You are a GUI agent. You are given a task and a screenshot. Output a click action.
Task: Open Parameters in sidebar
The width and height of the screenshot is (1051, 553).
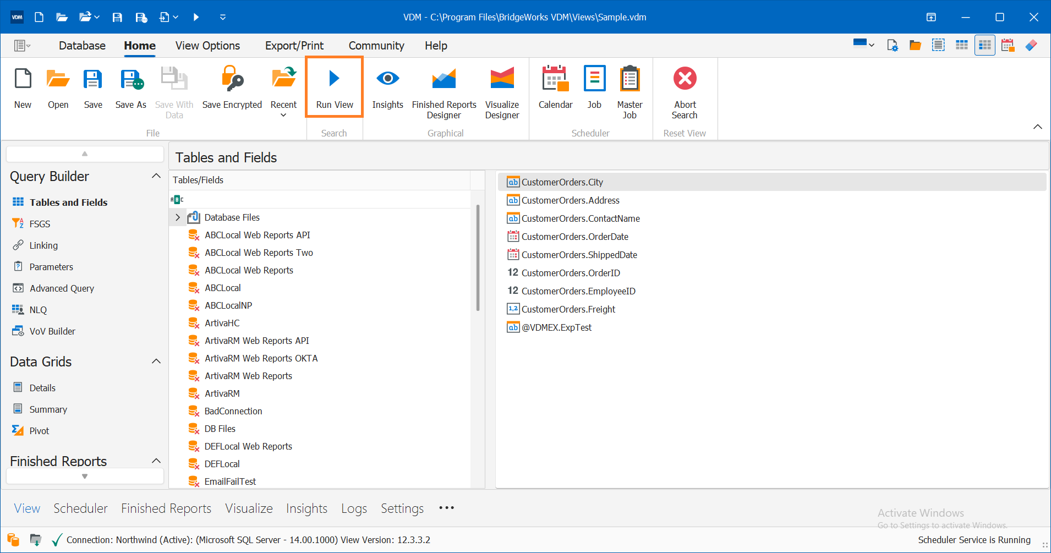click(42, 267)
